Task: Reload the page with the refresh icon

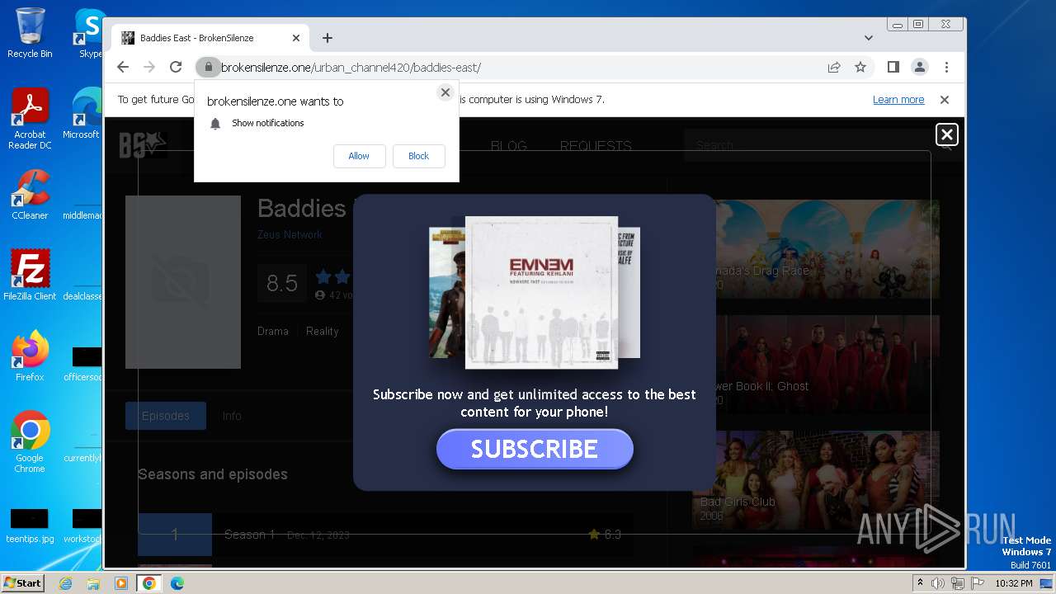Action: tap(176, 67)
